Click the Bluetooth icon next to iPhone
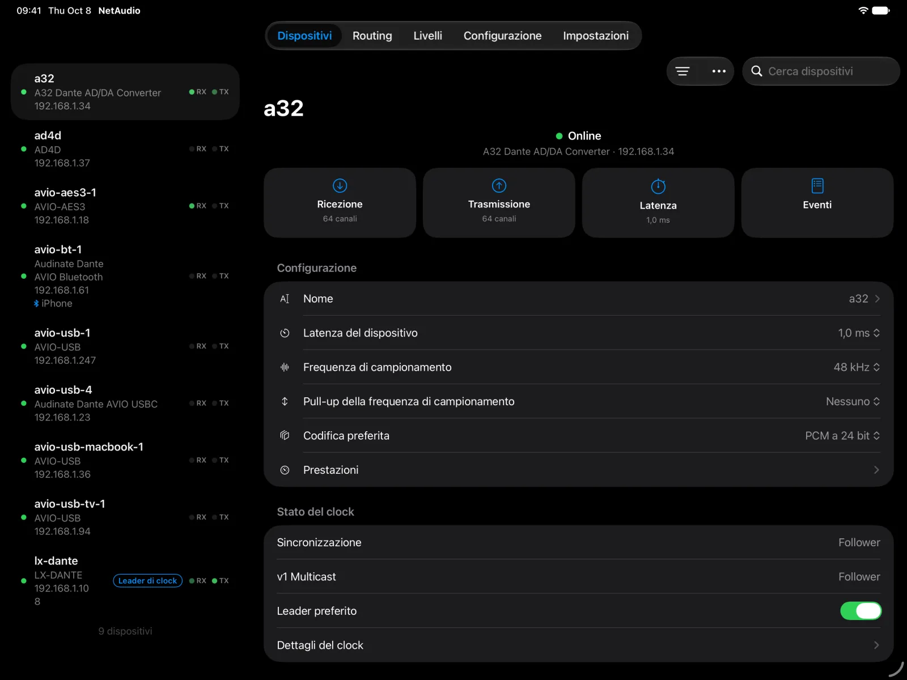This screenshot has width=907, height=680. point(36,304)
